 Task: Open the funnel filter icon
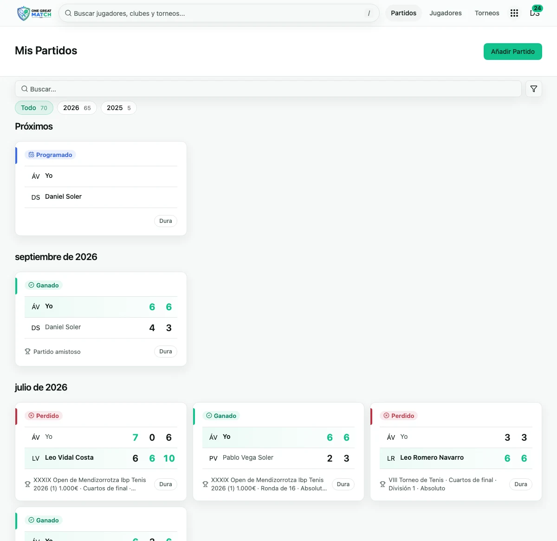534,89
